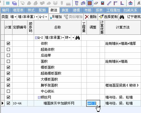
Task: Select the staircase tool icon
Action: 109,3
